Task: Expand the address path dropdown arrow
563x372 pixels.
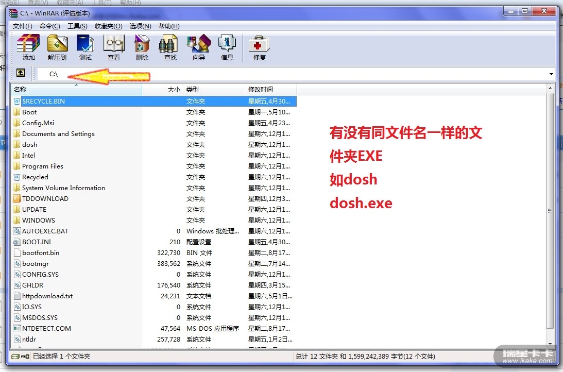Action: pos(551,74)
